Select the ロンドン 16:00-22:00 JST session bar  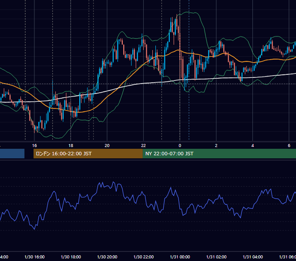88,154
